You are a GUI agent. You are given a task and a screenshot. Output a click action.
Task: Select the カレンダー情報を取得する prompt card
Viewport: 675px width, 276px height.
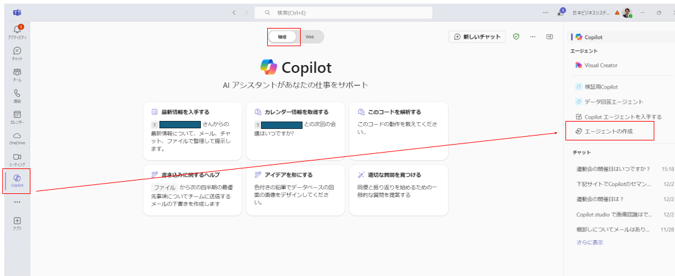[x=296, y=131]
